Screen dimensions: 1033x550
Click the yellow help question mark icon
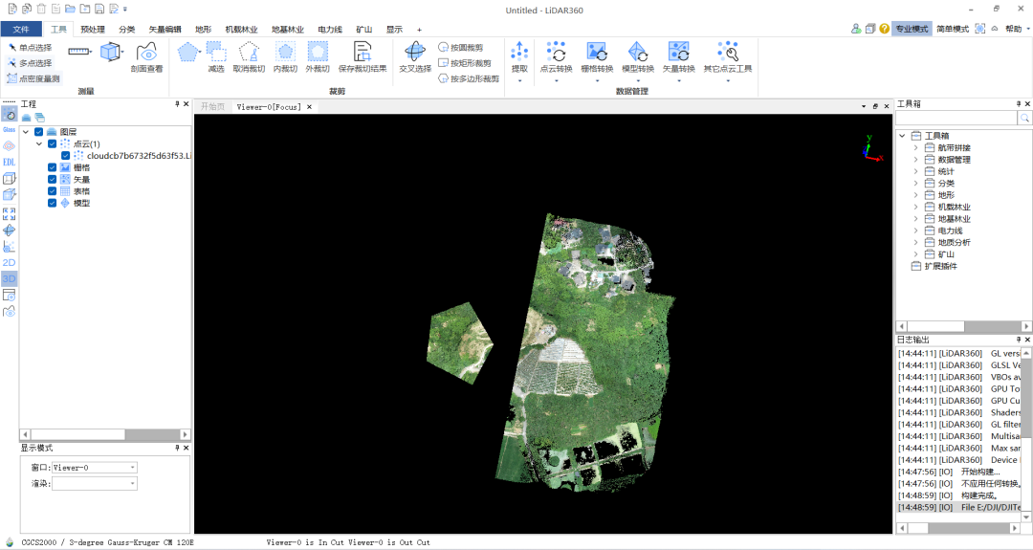click(884, 29)
